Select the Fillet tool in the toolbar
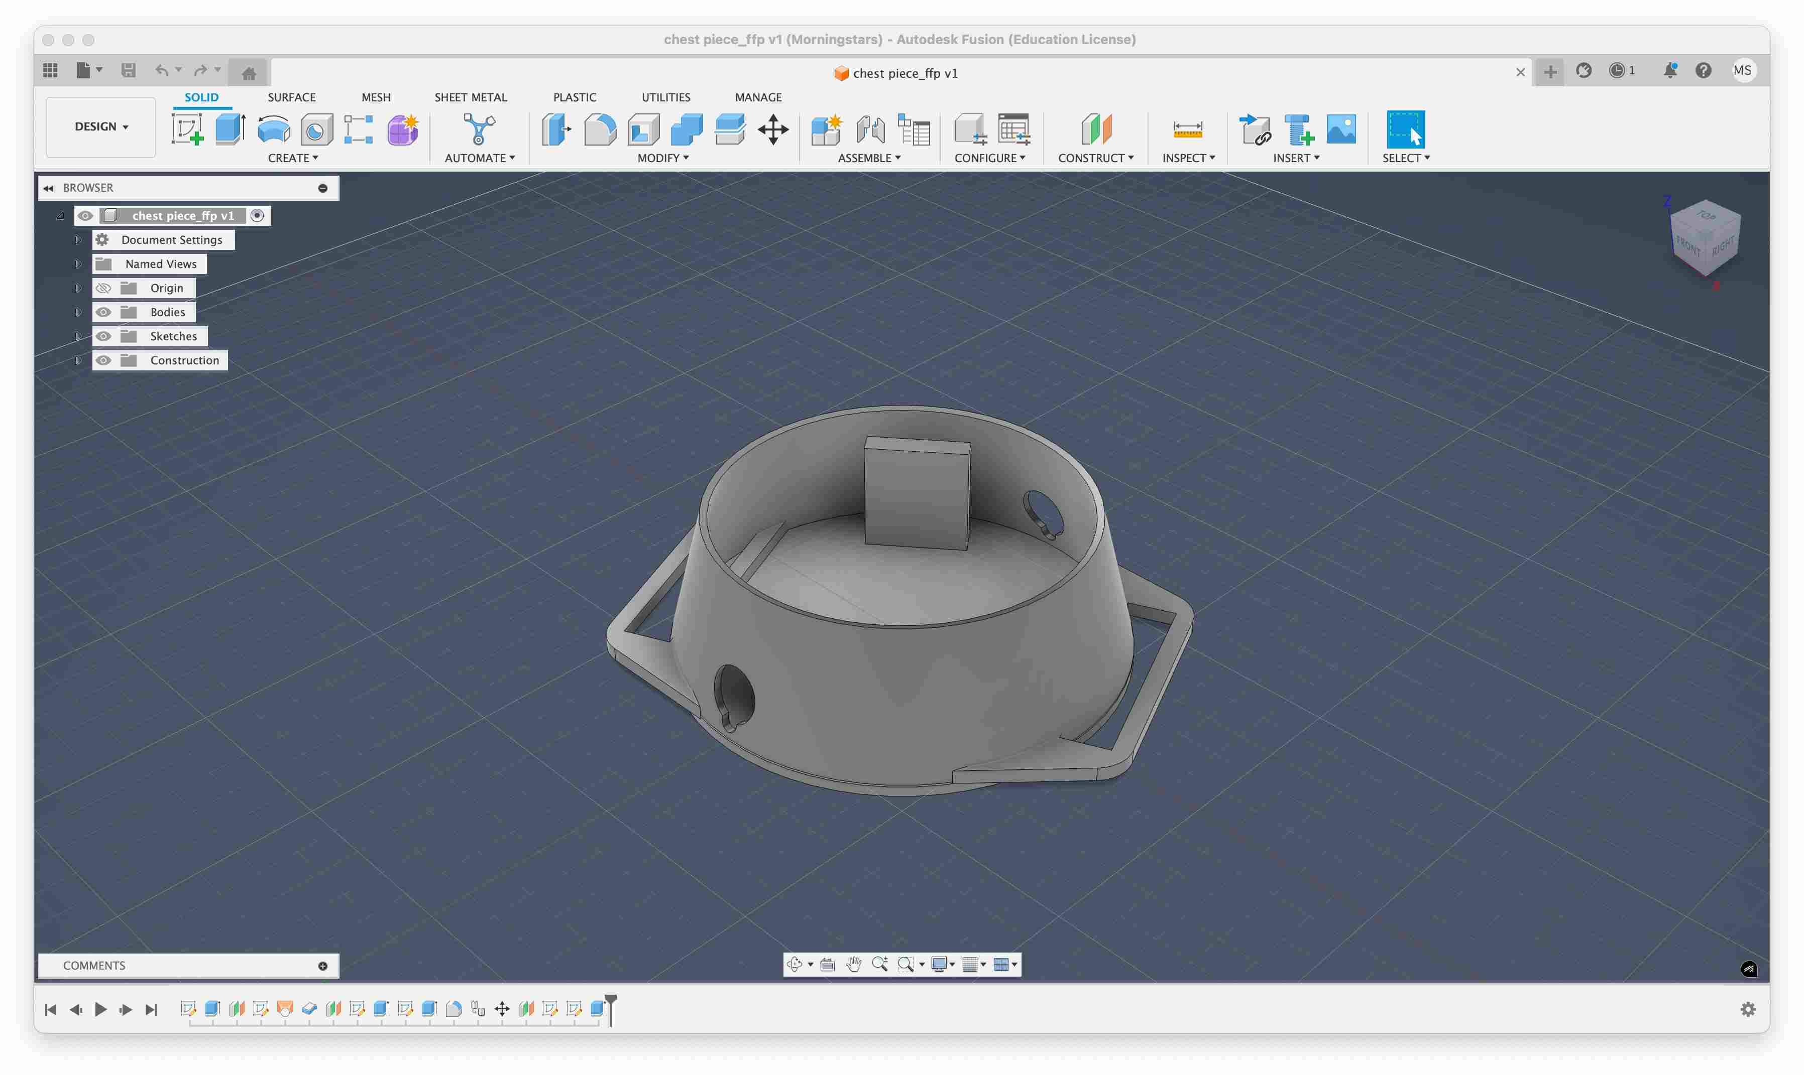This screenshot has height=1075, width=1804. click(600, 129)
